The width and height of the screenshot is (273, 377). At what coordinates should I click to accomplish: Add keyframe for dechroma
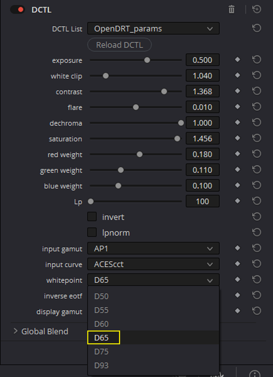(x=238, y=123)
